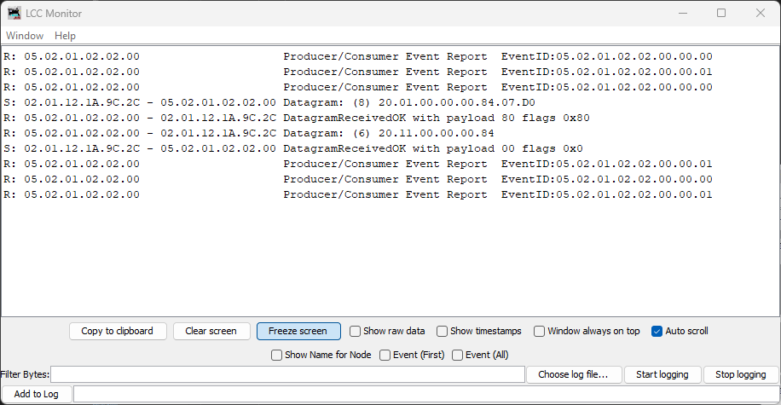
Task: Click the LCC Monitor app icon
Action: pyautogui.click(x=14, y=13)
